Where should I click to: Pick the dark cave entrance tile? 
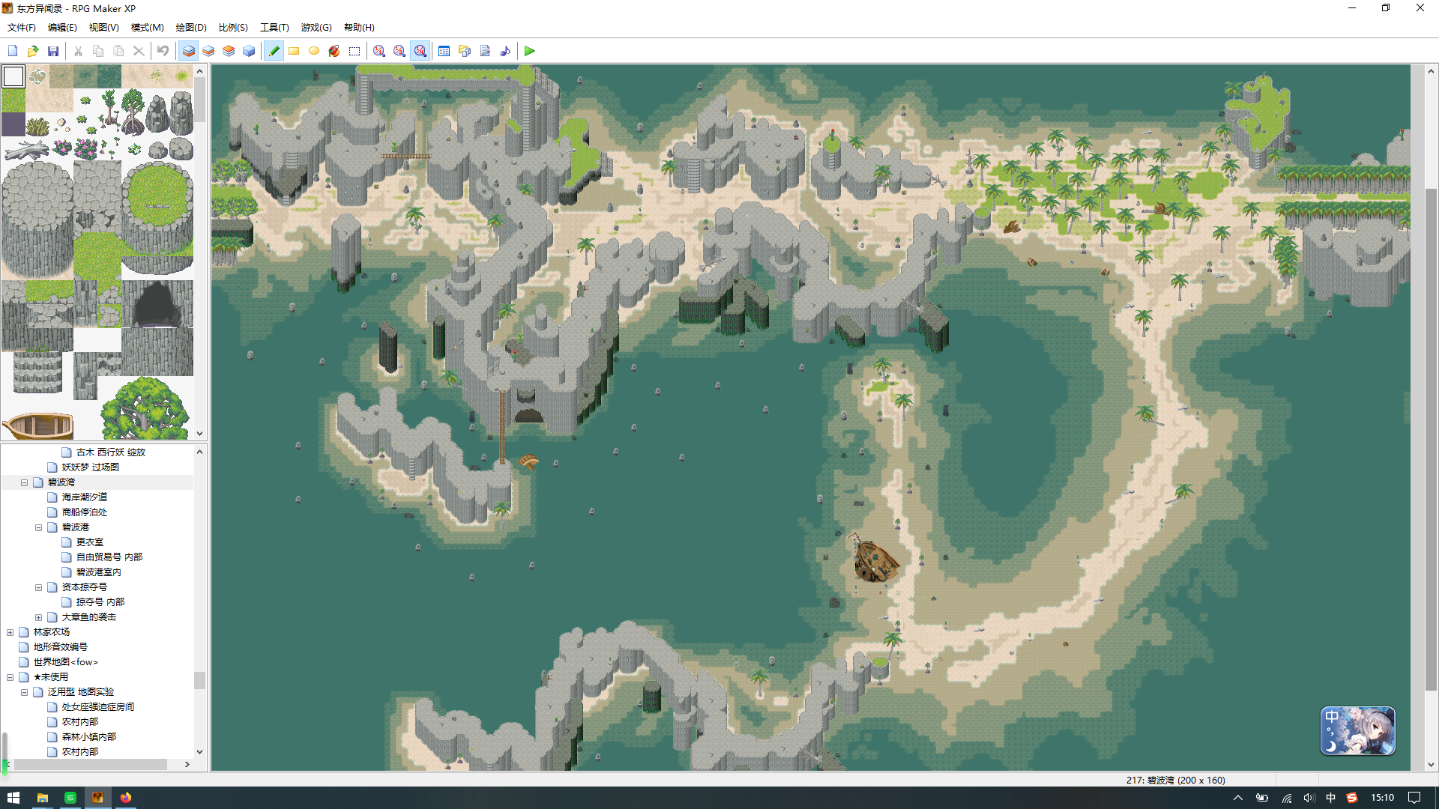coord(157,304)
